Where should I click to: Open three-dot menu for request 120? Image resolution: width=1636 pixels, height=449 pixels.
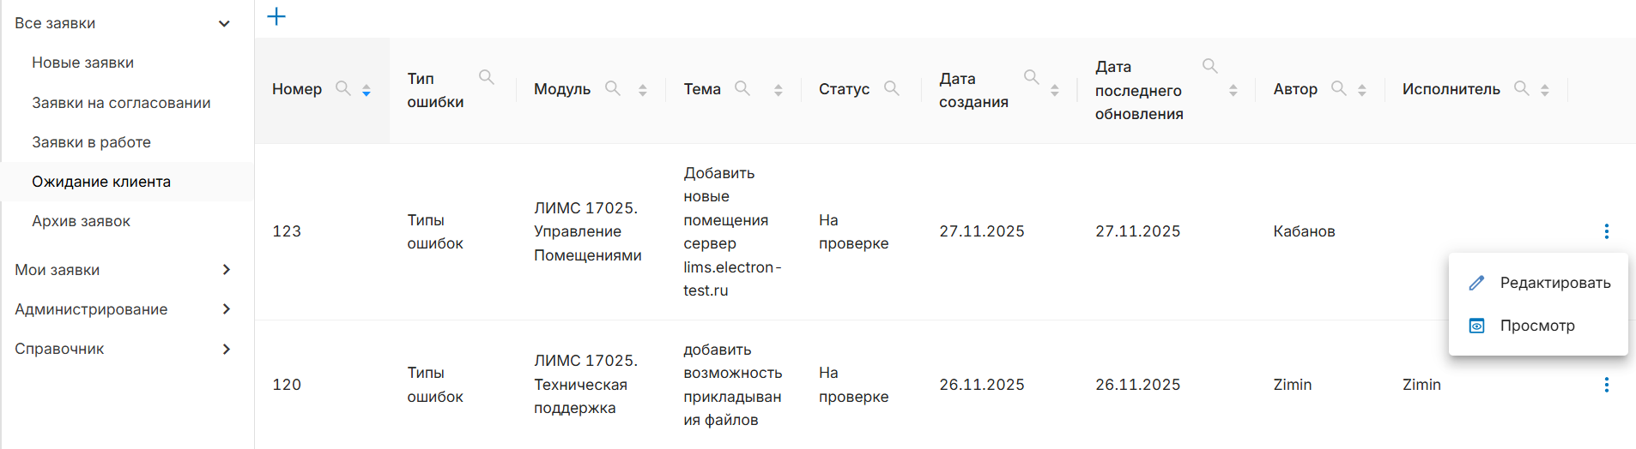tap(1606, 385)
